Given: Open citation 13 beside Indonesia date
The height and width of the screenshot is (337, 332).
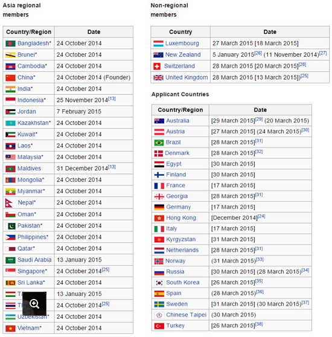Looking at the screenshot, I should click(112, 98).
